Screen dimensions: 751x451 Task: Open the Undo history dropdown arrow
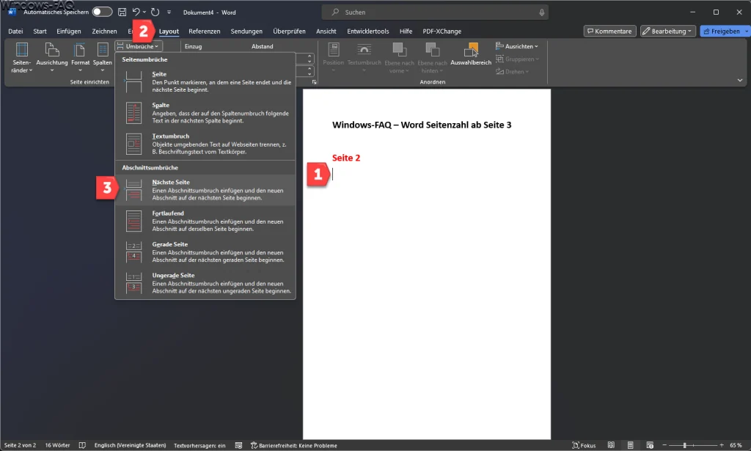pos(144,12)
